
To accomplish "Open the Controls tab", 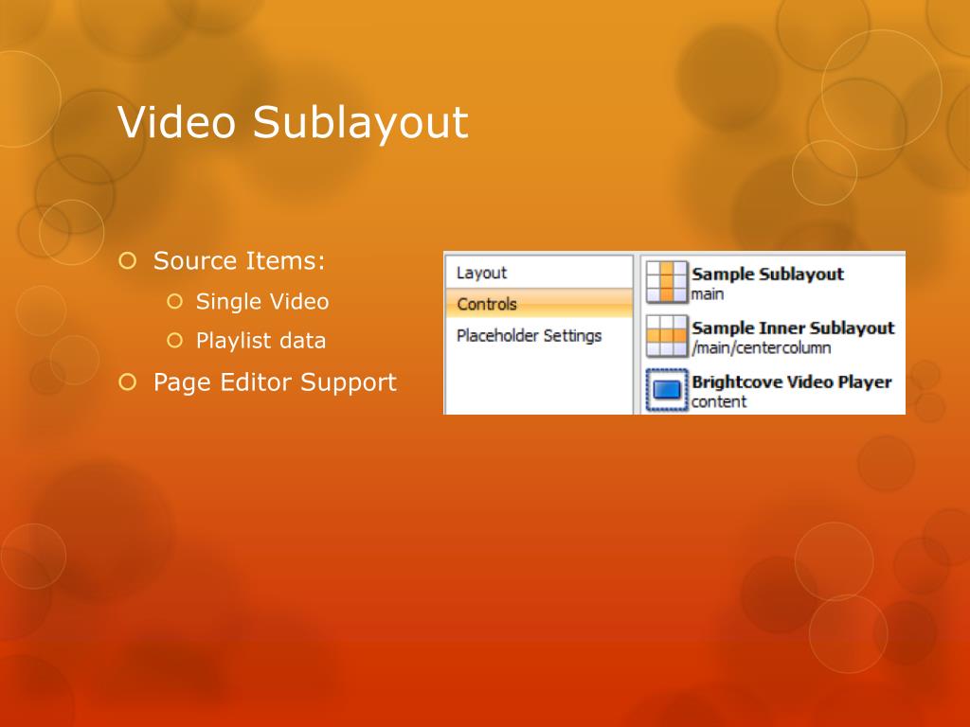I will [539, 304].
